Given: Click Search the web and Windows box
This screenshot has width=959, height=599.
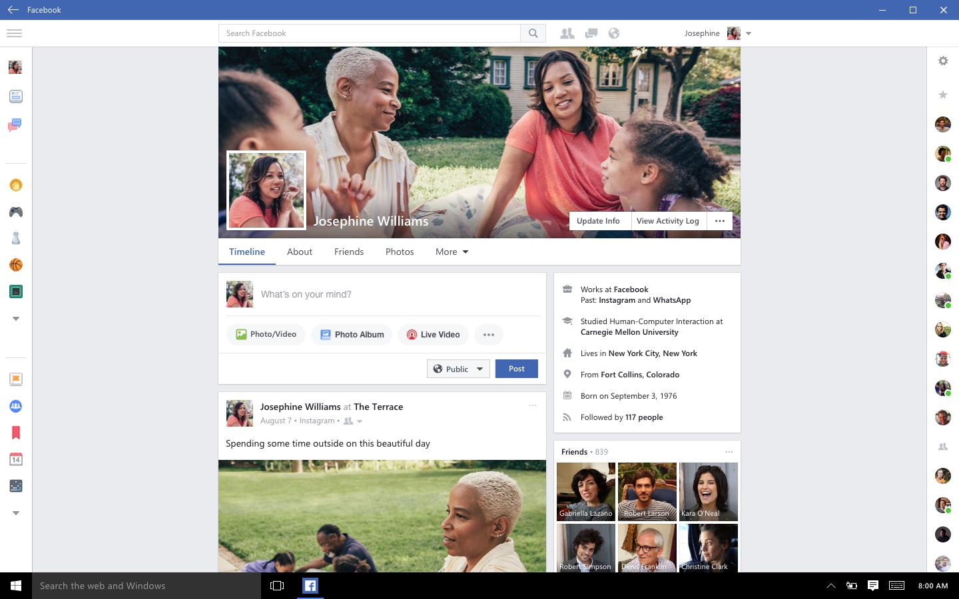Looking at the screenshot, I should pos(147,586).
